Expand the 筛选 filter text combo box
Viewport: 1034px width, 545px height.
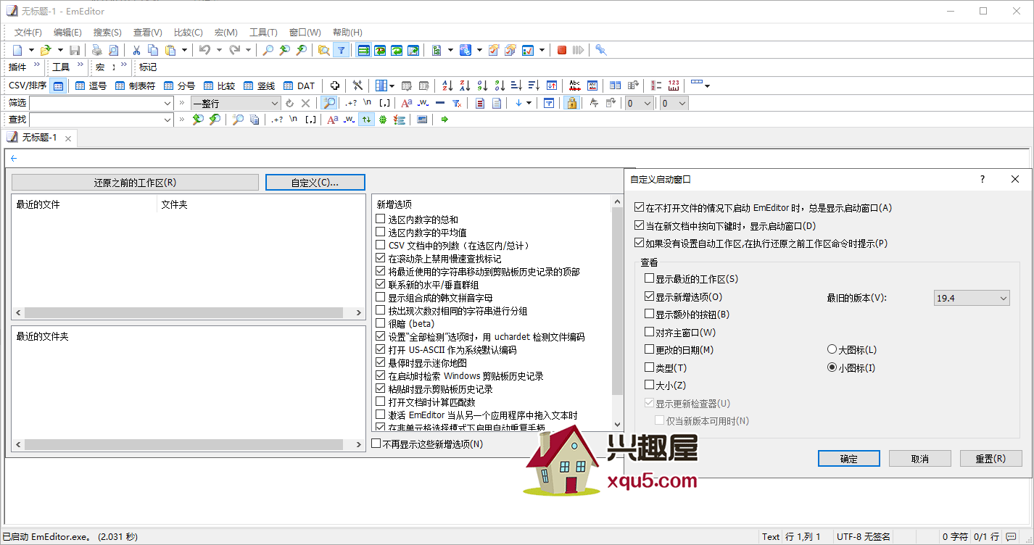167,103
